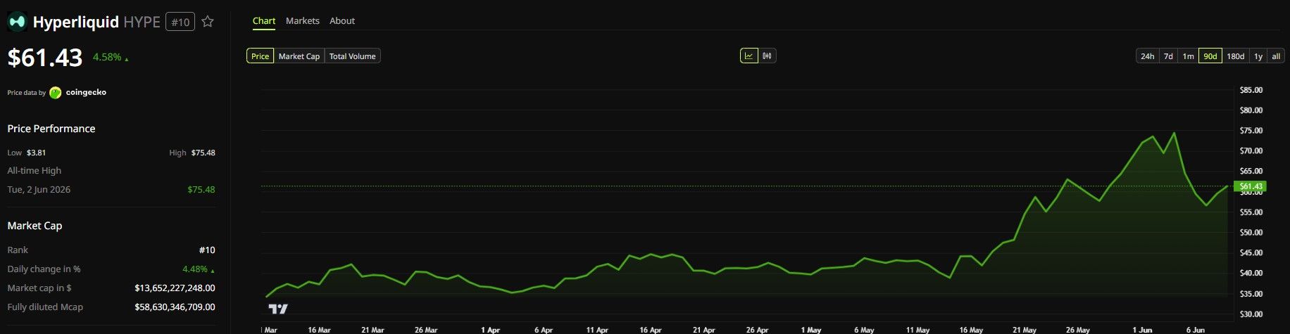Set chart range to 1m
This screenshot has height=334, width=1290.
point(1188,56)
